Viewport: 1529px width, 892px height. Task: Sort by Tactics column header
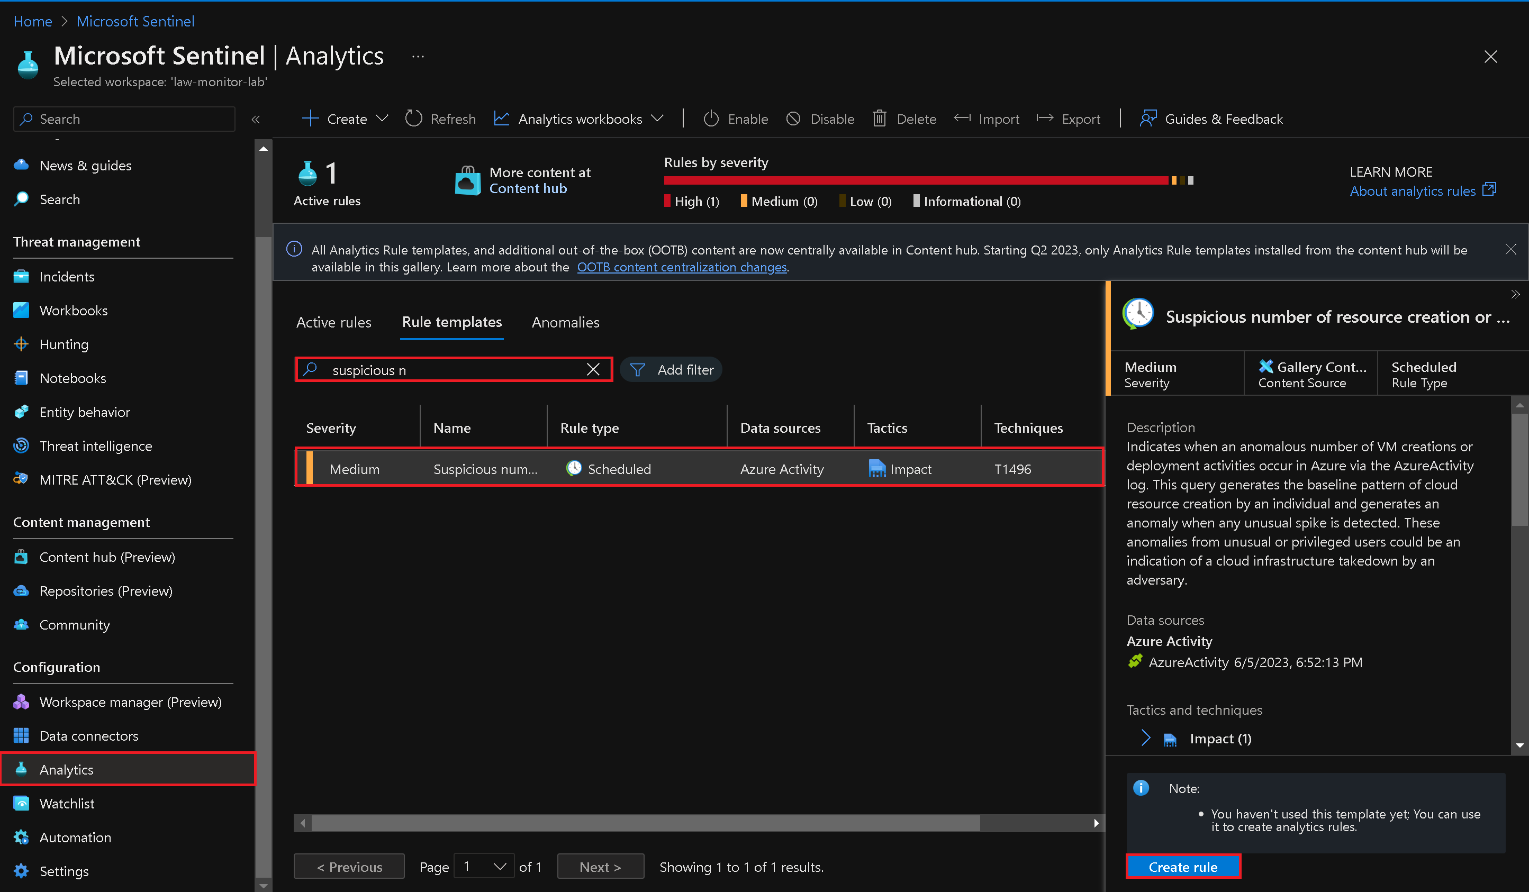pos(886,428)
